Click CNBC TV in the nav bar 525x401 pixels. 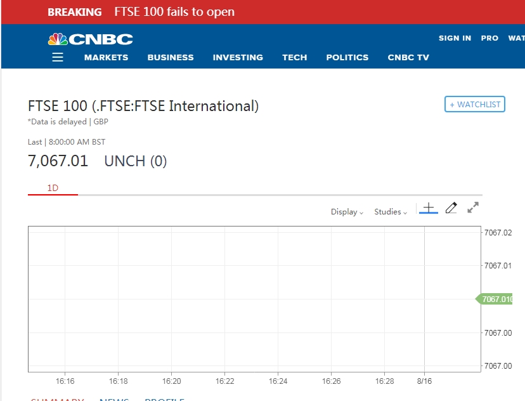coord(408,57)
